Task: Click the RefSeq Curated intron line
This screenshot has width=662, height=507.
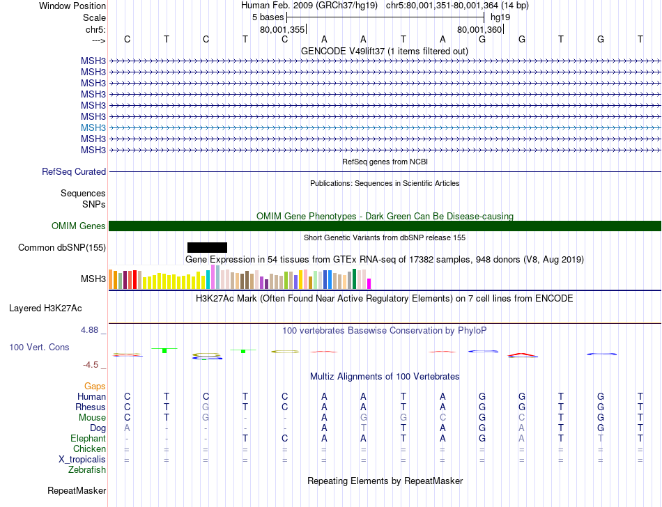Action: pos(385,172)
